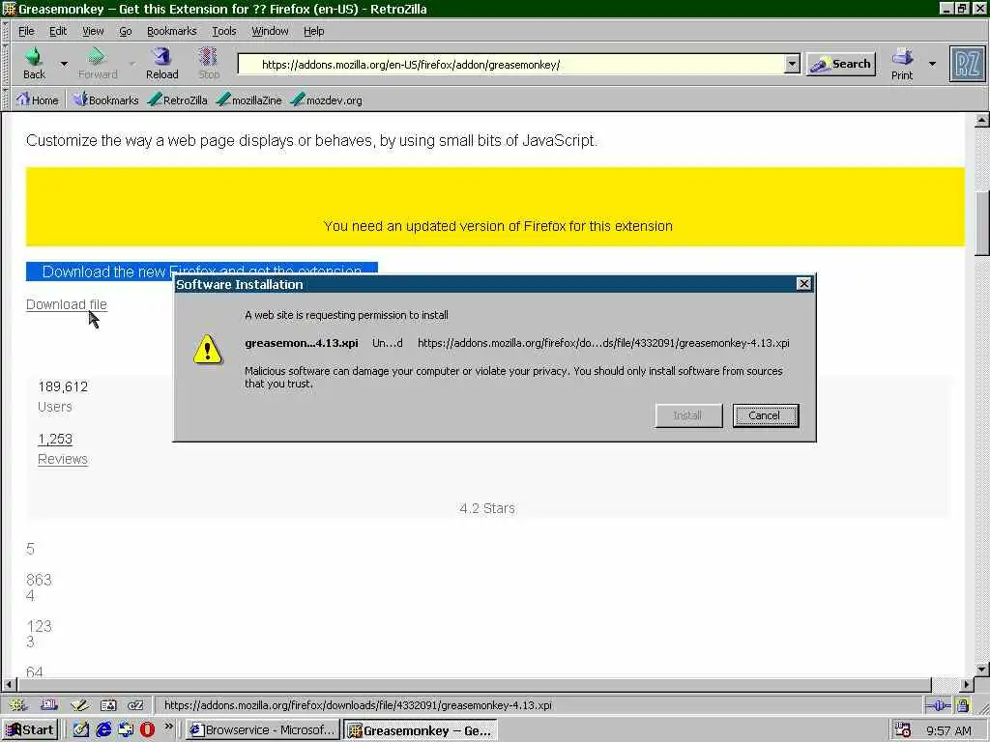Screen dimensions: 990x742
Task: Expand the Forward button history dropdown
Action: [131, 64]
